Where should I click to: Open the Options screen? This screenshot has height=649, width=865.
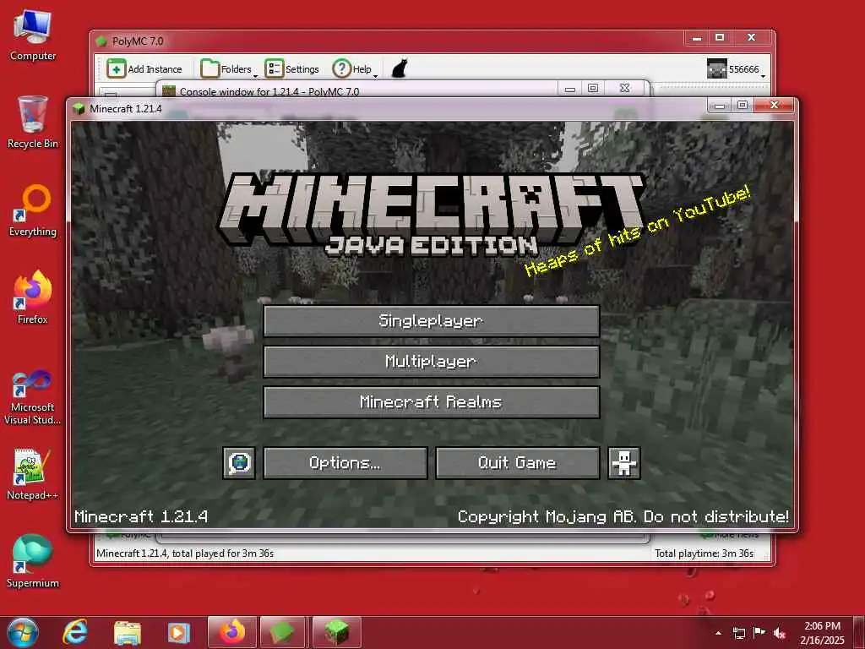[345, 463]
